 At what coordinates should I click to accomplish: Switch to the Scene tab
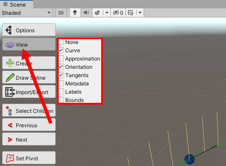coord(17,4)
